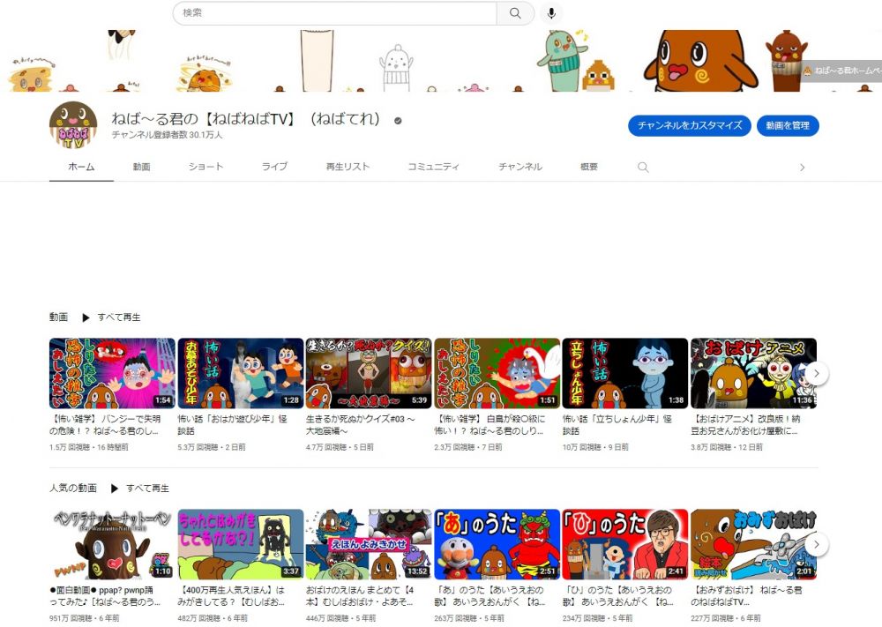Play the 生きるか死ぬかクイズ thumbnail
Screen dimensions: 882x627
tap(369, 373)
